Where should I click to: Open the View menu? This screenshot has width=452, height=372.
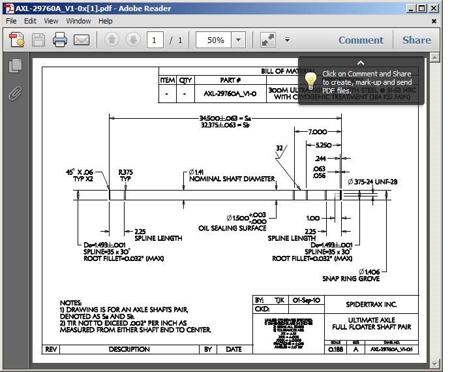(x=51, y=21)
